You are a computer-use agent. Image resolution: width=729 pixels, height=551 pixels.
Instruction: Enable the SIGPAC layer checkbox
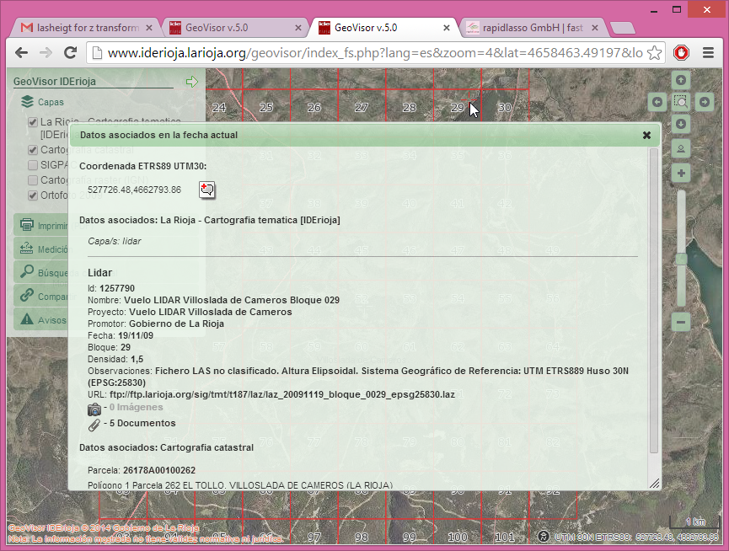(33, 165)
